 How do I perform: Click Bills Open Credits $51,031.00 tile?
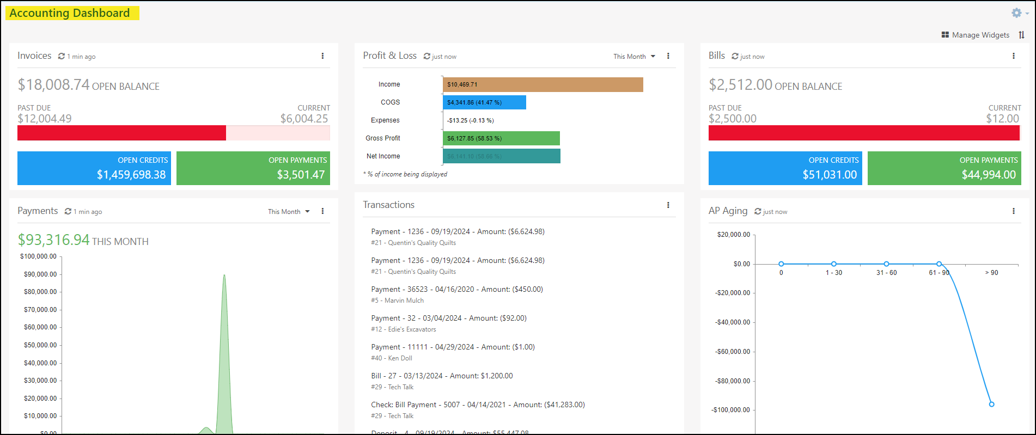click(x=785, y=168)
